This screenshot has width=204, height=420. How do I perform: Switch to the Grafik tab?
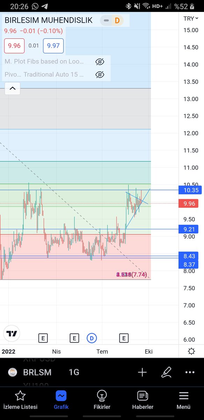(61, 400)
